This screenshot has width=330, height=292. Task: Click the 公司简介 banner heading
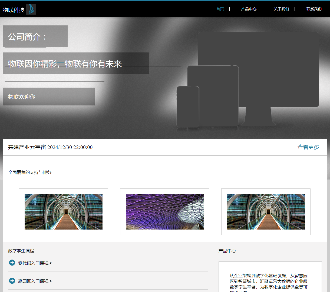[x=35, y=36]
